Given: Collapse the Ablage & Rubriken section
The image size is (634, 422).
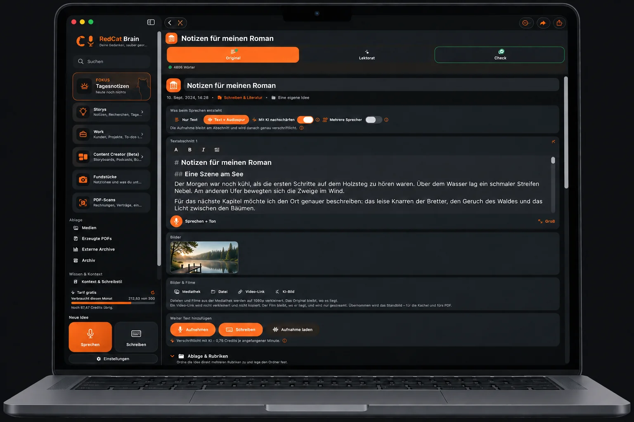Looking at the screenshot, I should click(172, 356).
